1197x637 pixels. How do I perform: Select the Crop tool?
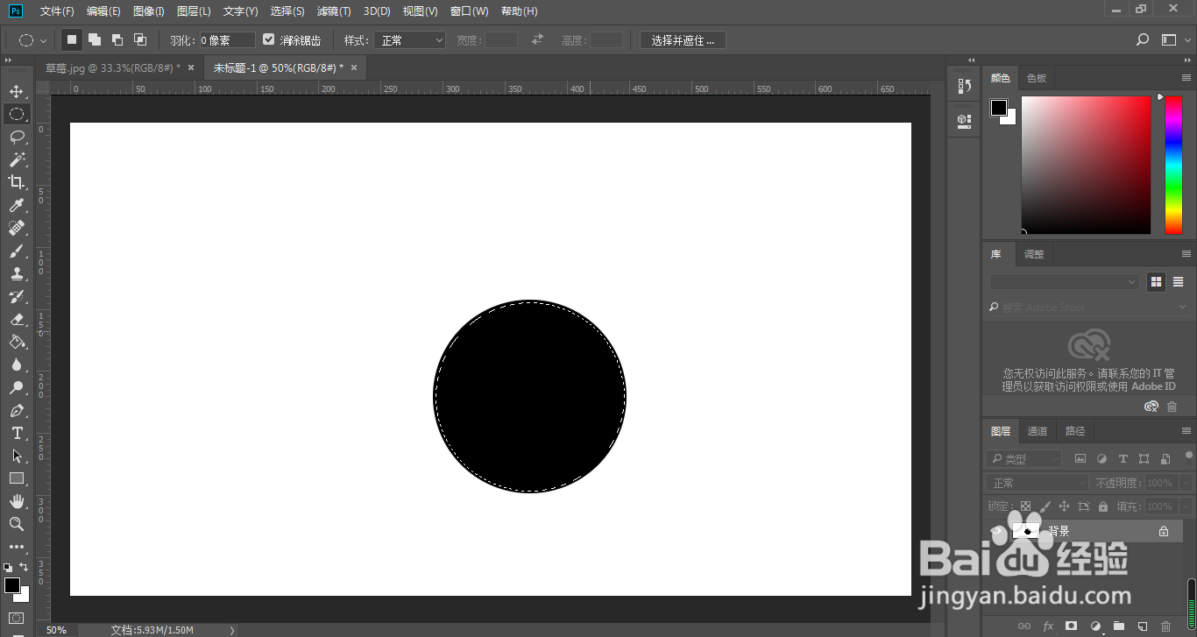[16, 182]
